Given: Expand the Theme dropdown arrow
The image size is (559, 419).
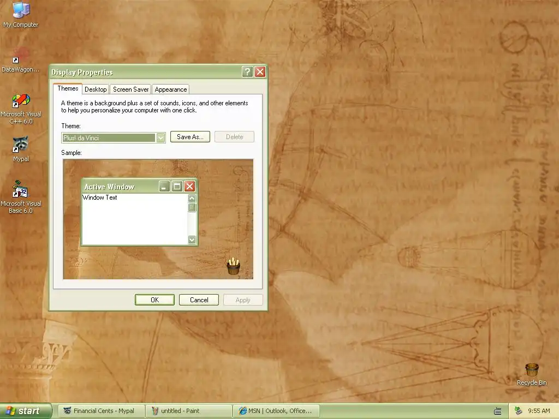Looking at the screenshot, I should [161, 138].
